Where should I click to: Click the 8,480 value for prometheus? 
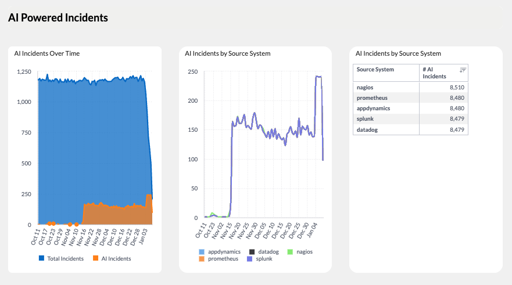point(457,98)
